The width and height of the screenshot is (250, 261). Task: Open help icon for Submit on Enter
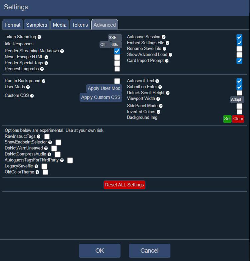click(160, 87)
